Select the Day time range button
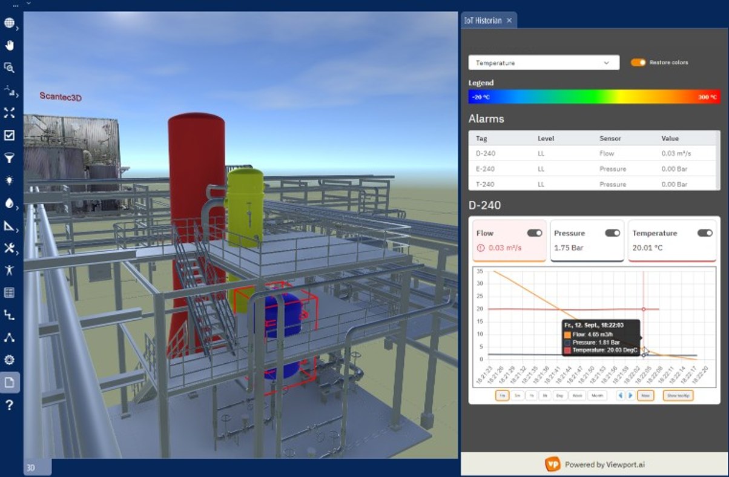The image size is (729, 477). [x=560, y=395]
